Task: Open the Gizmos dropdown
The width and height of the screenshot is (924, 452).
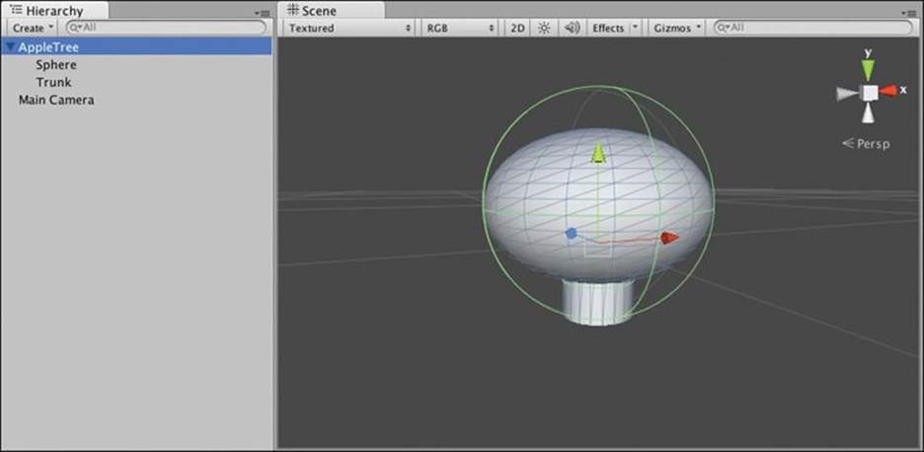Action: (676, 28)
